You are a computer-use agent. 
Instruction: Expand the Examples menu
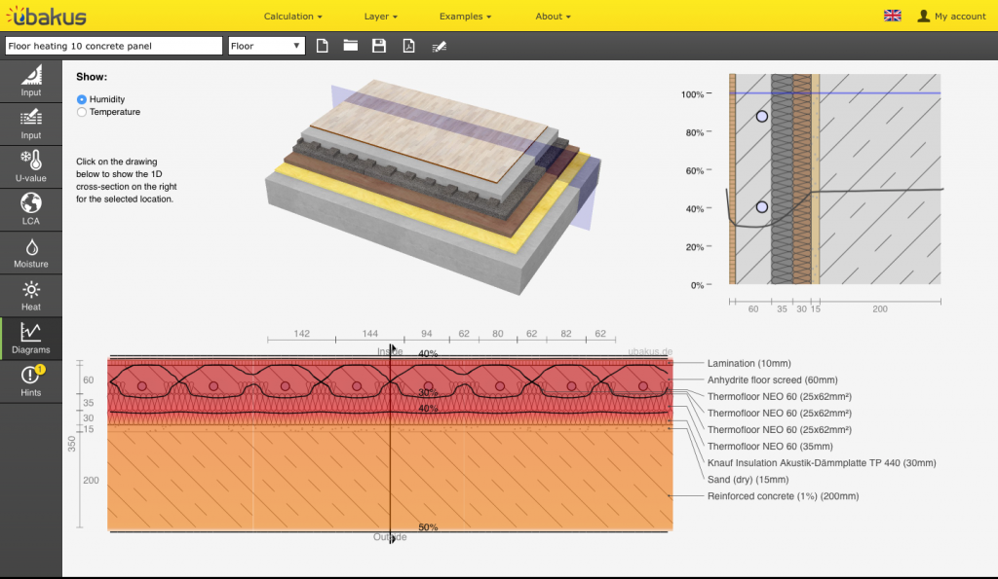tap(465, 17)
